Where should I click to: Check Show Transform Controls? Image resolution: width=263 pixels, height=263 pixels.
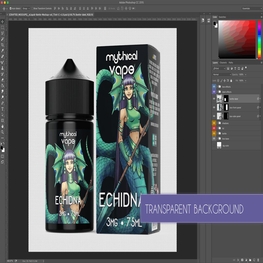[x=32, y=8]
